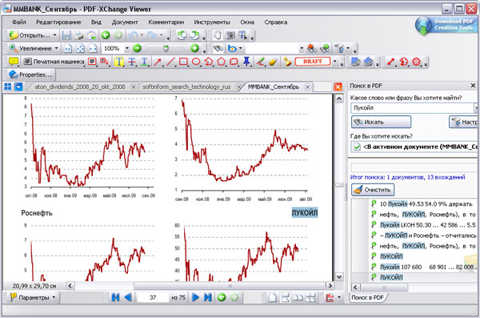Jump to the first page
Image resolution: width=480 pixels, height=318 pixels.
pyautogui.click(x=115, y=297)
